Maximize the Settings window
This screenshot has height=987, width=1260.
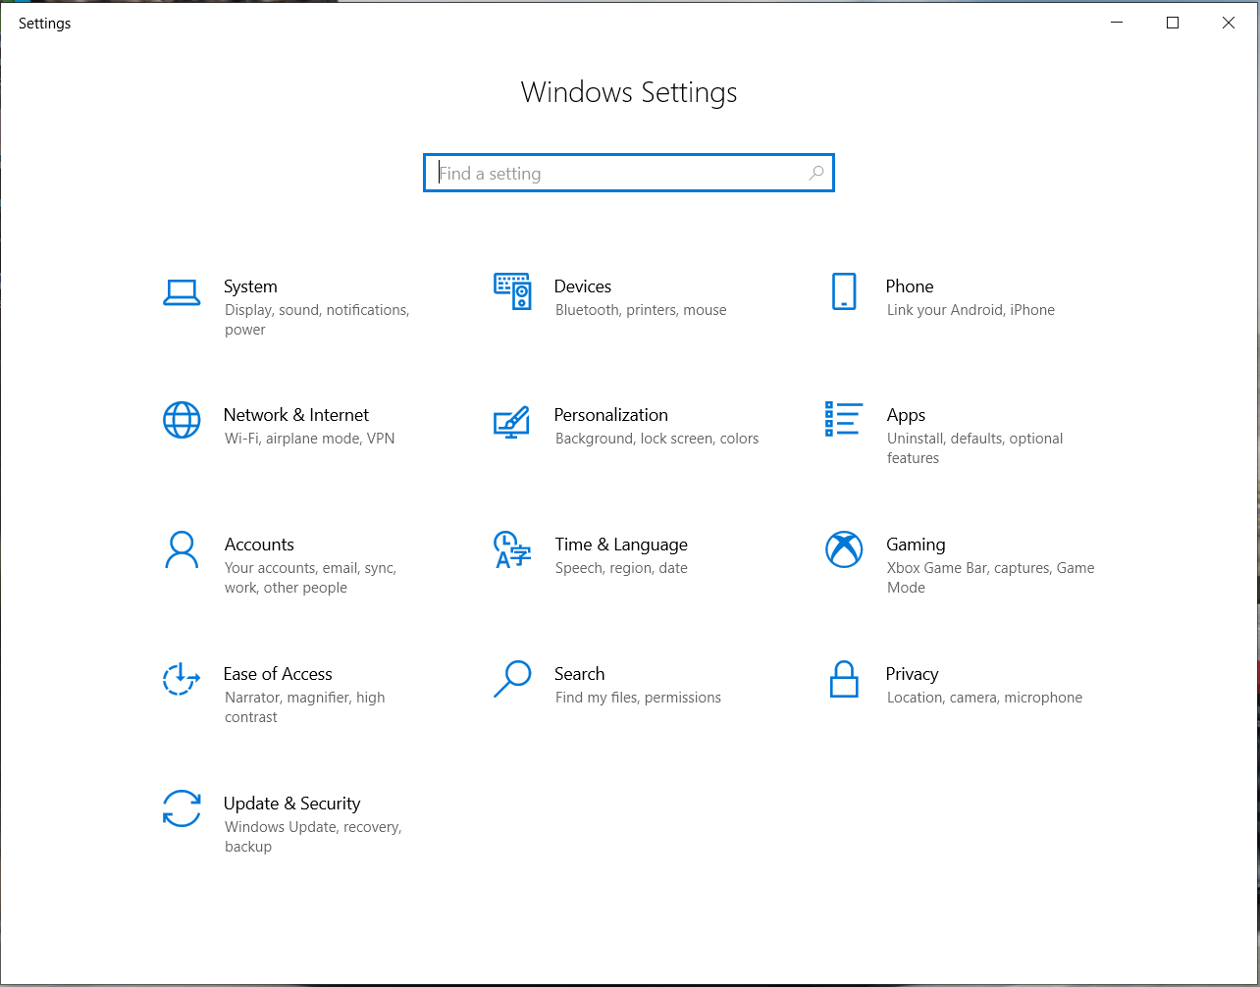(x=1172, y=23)
